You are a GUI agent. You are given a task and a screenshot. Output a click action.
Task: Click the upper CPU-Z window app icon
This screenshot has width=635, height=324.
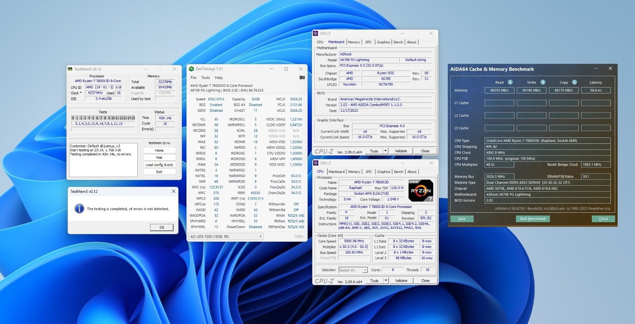[x=316, y=34]
